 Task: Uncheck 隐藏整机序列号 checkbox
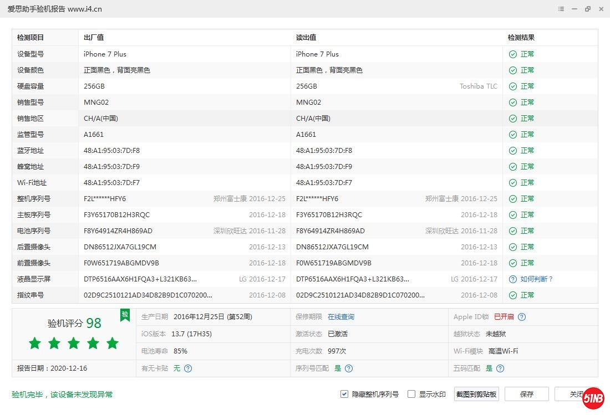[x=344, y=394]
